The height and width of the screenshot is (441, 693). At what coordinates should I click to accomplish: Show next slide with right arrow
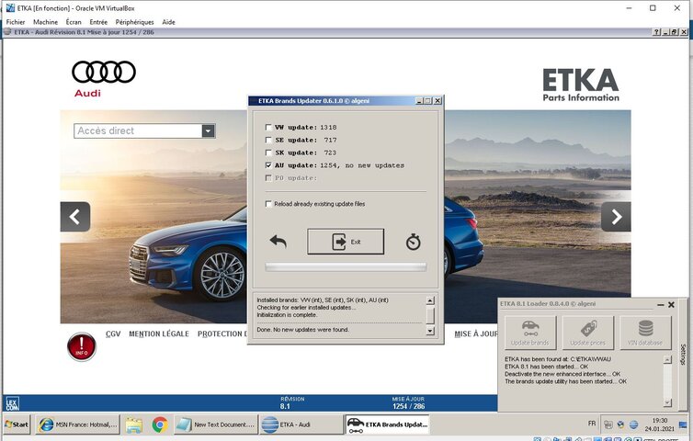616,217
